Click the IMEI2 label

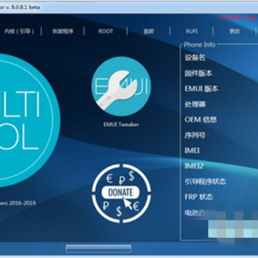click(193, 166)
